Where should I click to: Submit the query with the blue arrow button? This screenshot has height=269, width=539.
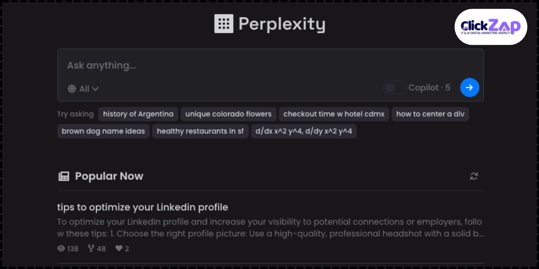[469, 87]
